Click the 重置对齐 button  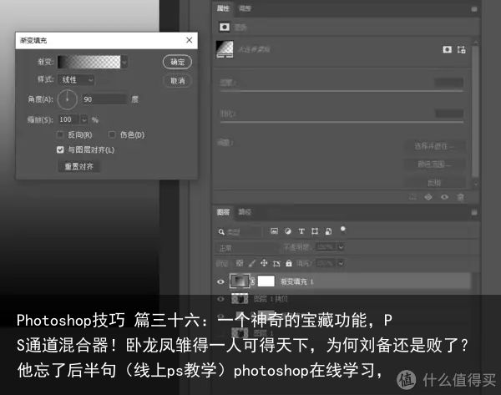pos(79,166)
